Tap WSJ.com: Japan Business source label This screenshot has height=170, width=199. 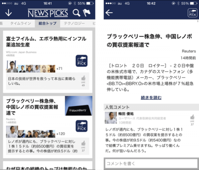click(x=21, y=52)
